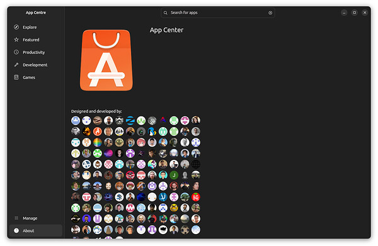The width and height of the screenshot is (378, 246).
Task: Open the green 'J' contributor avatar
Action: [174, 176]
